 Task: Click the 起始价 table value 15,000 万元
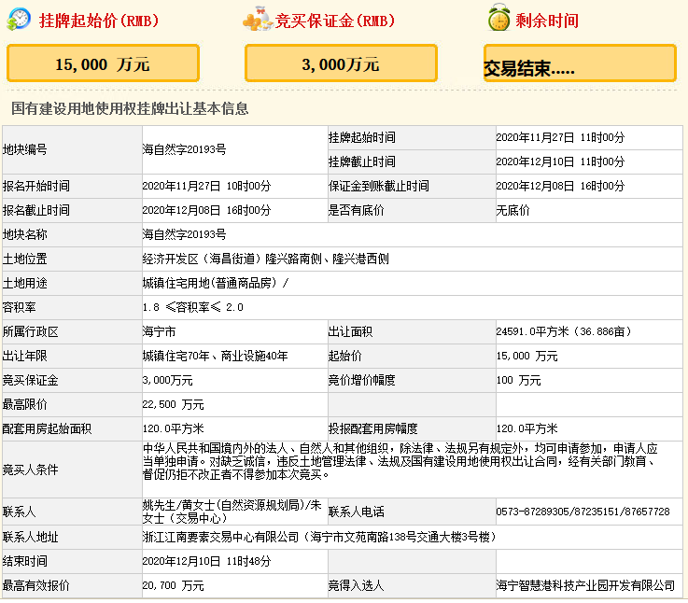coord(527,356)
